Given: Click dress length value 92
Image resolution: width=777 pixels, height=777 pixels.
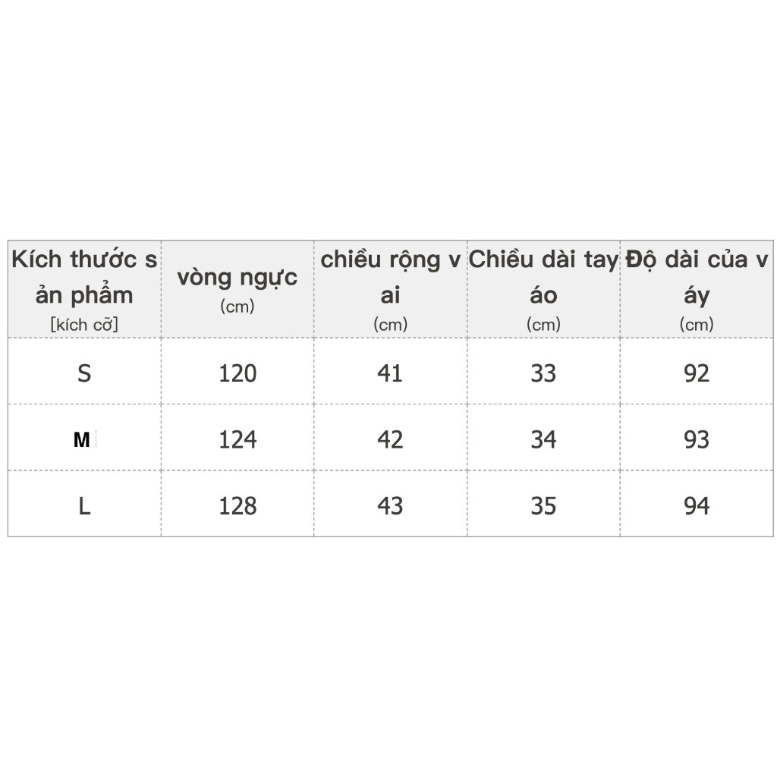Looking at the screenshot, I should (x=697, y=372).
